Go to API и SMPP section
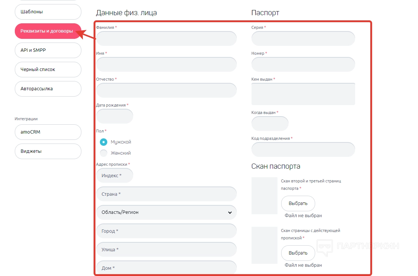The height and width of the screenshot is (276, 418). (x=48, y=50)
